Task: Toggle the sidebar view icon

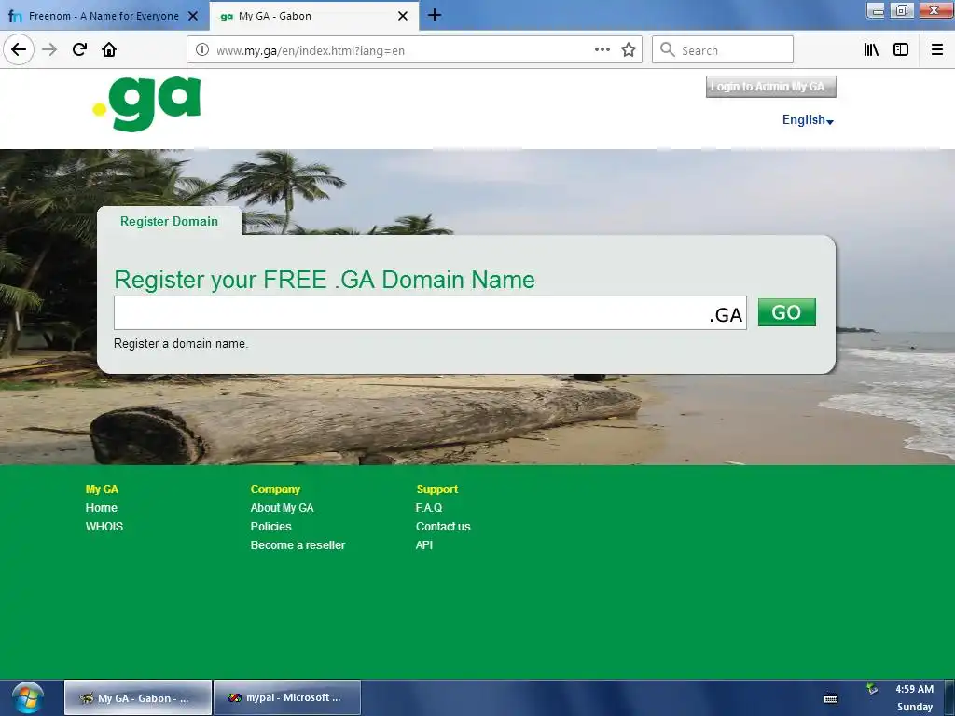Action: 900,50
